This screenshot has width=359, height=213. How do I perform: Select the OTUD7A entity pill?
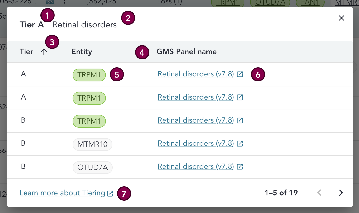[92, 168]
